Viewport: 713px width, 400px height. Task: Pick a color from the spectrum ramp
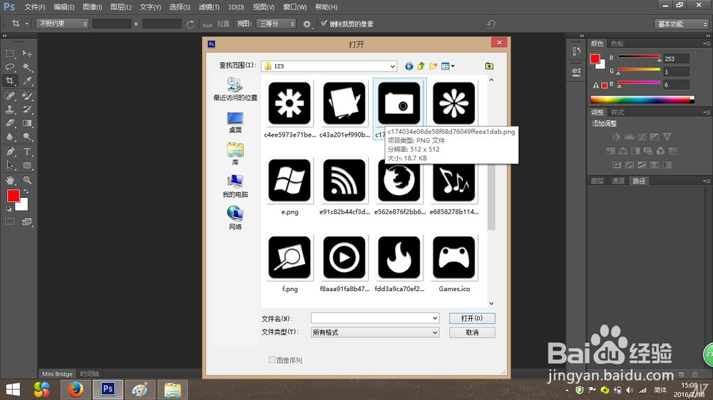coord(642,100)
